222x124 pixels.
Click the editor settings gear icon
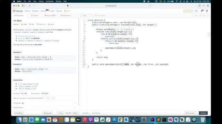pyautogui.click(x=204, y=15)
